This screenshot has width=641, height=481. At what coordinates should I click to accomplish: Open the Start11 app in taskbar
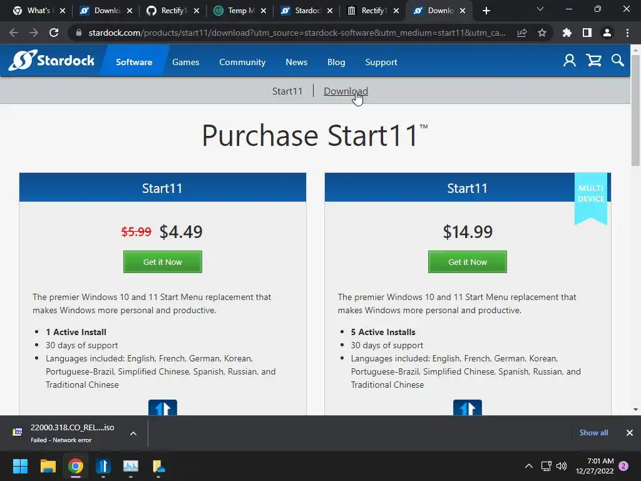point(103,466)
